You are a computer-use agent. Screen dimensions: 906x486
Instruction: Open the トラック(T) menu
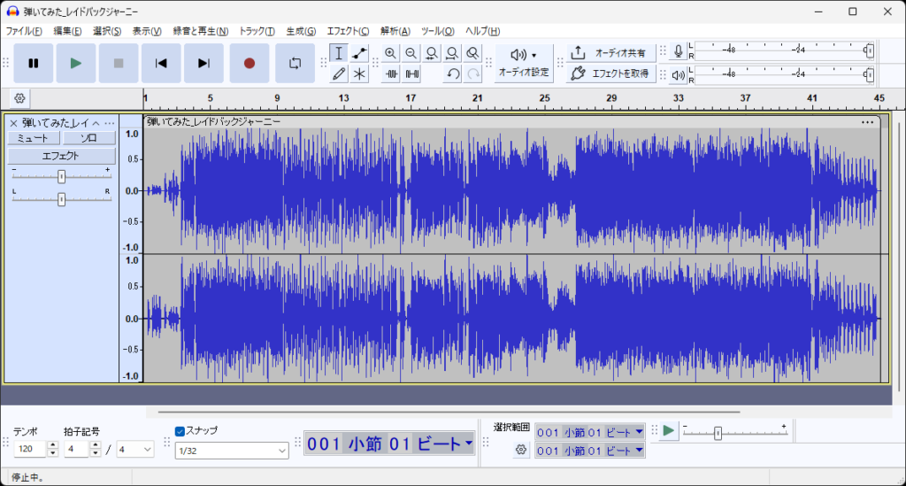pyautogui.click(x=257, y=31)
